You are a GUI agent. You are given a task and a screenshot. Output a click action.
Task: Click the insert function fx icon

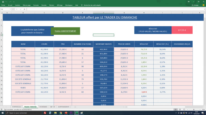[x=24, y=9]
